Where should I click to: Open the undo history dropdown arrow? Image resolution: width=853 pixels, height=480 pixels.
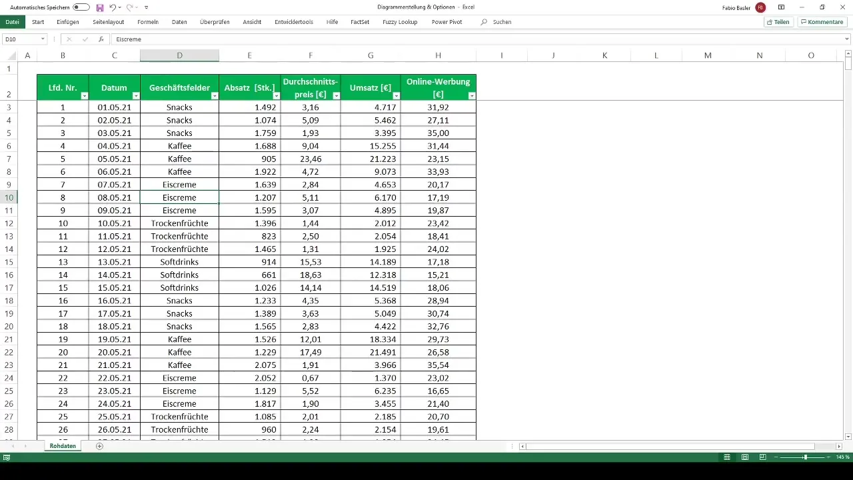[x=121, y=7]
